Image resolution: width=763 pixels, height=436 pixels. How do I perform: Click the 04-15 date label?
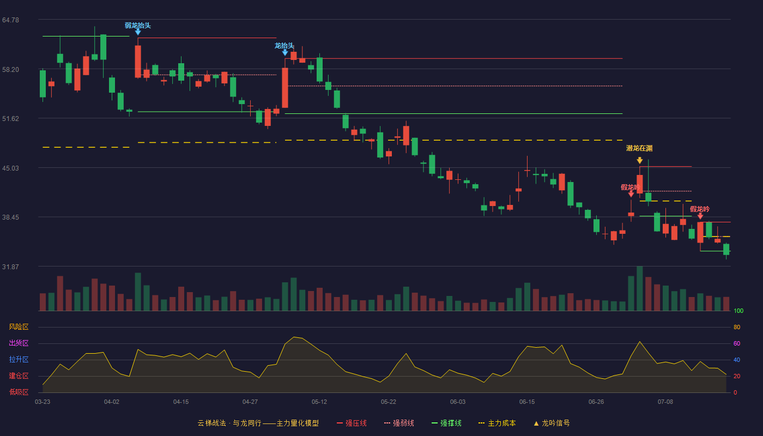click(x=181, y=402)
